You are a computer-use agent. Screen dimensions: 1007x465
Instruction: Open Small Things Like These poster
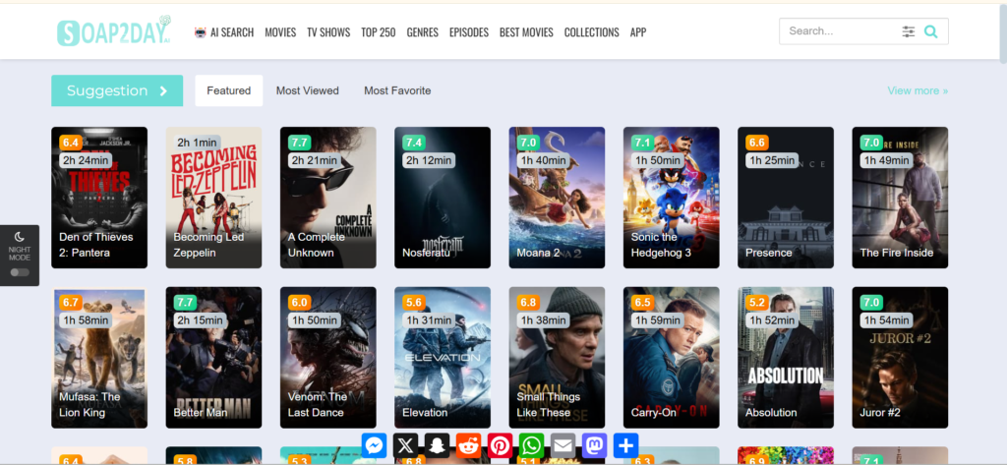coord(557,357)
